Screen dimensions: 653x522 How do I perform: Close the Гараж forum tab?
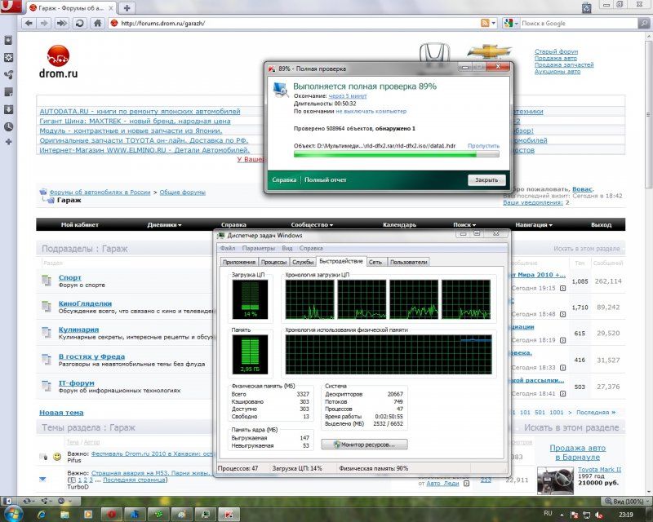point(111,8)
